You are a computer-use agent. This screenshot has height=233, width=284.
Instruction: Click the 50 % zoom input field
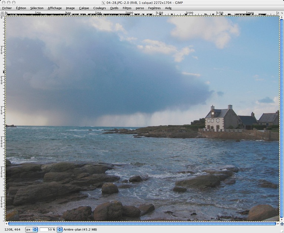point(47,230)
